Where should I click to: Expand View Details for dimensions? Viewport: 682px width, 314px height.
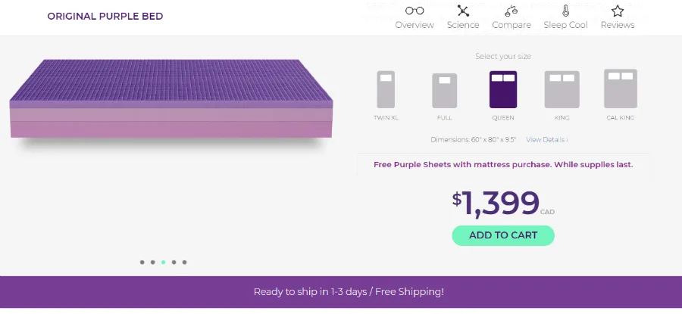coord(546,140)
